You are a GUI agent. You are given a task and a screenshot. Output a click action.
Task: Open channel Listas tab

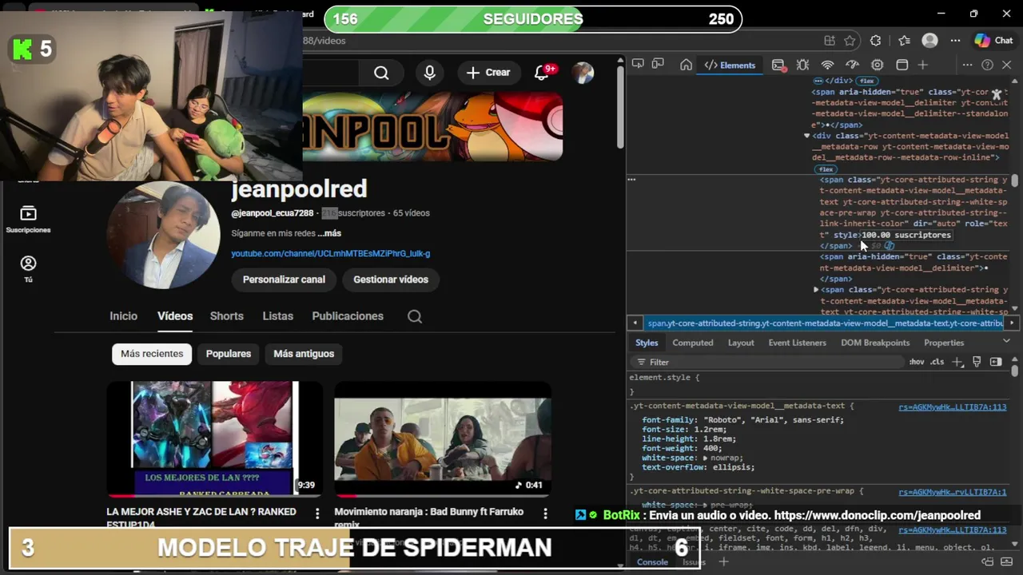tap(277, 316)
